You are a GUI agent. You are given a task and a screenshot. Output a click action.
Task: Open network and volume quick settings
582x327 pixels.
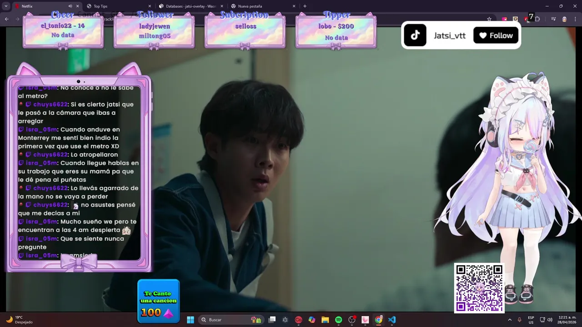(x=546, y=320)
